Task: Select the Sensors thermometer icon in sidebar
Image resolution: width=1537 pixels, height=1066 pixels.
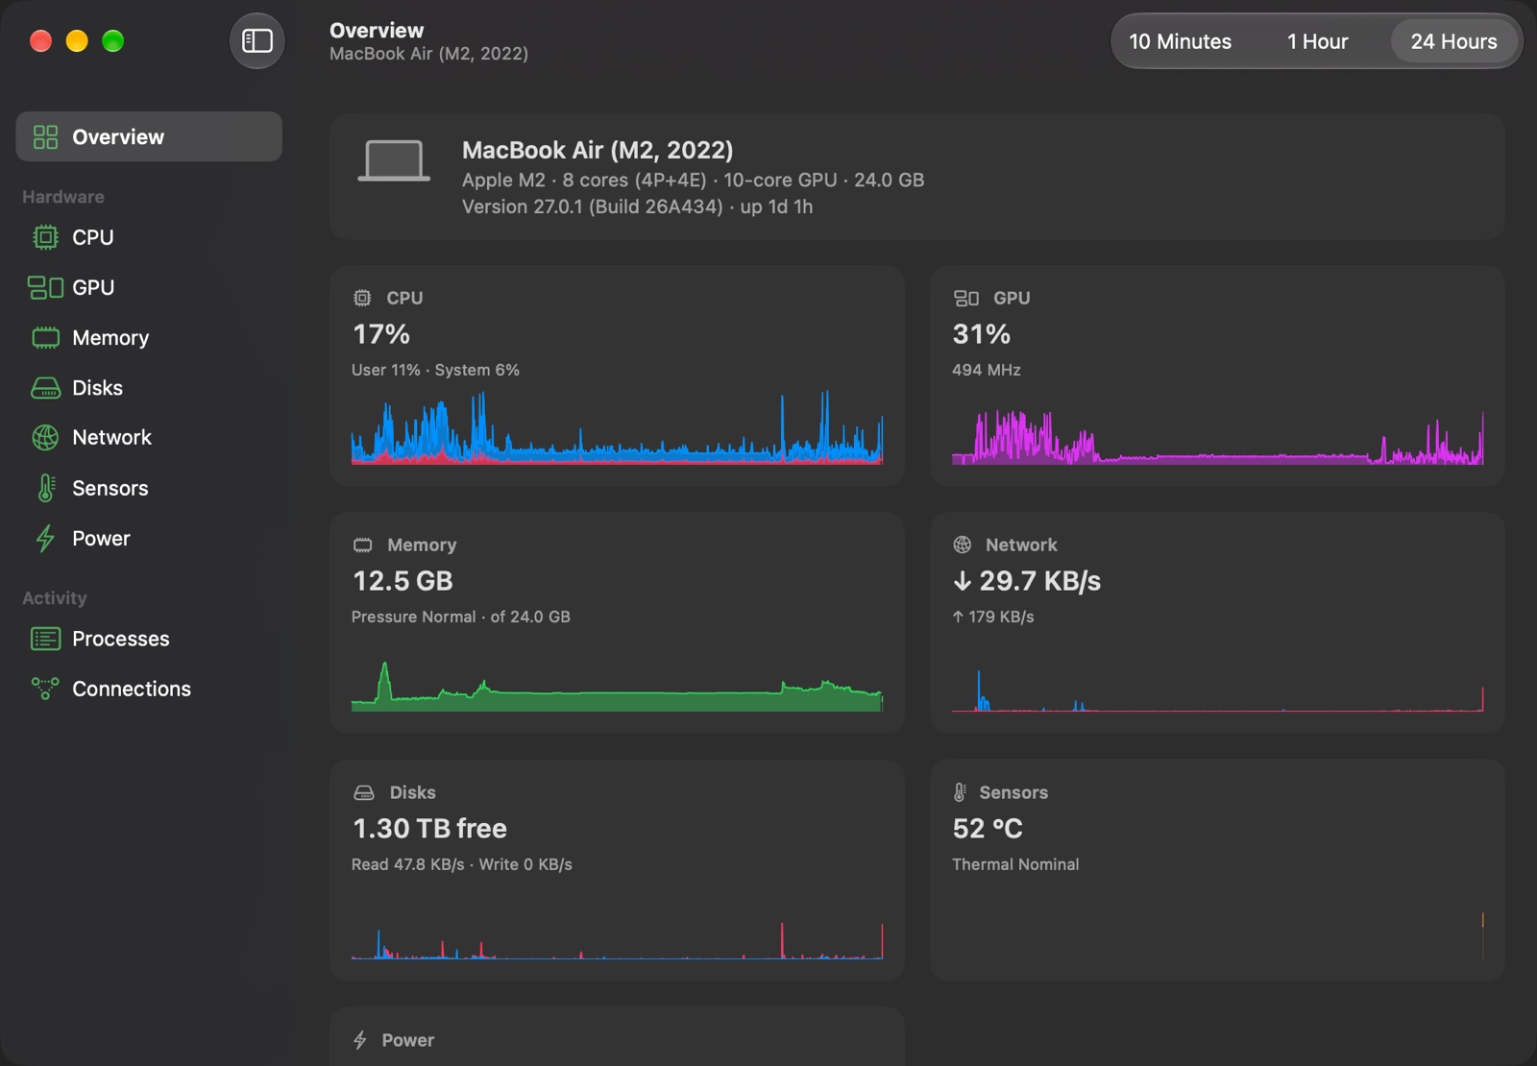Action: click(45, 488)
